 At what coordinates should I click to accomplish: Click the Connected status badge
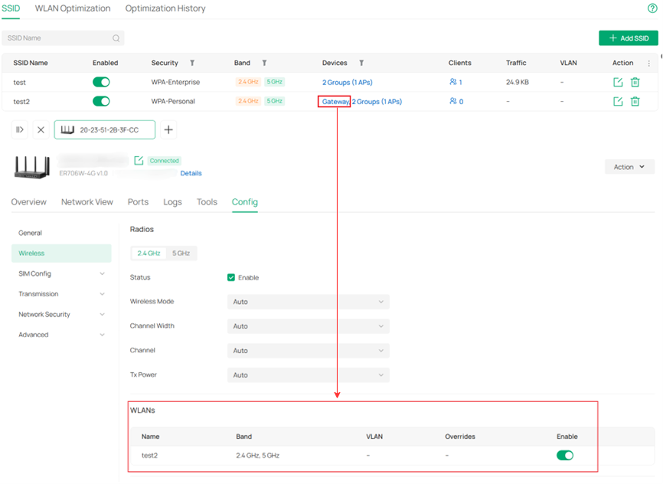coord(164,161)
